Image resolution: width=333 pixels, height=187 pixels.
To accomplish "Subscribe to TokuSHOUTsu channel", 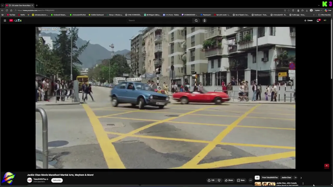I will tap(57, 180).
